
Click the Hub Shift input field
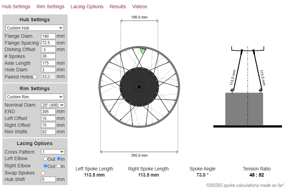[48, 179]
